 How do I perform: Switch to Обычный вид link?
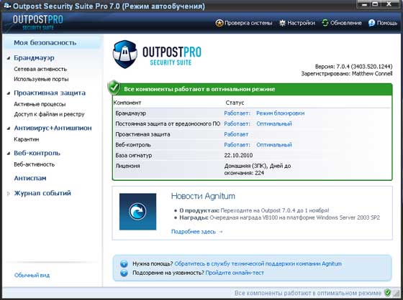click(32, 276)
